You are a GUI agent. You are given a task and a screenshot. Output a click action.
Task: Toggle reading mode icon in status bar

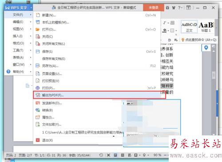136,155
